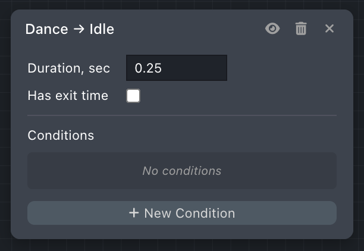Click the "Duration, sec" label
This screenshot has height=251, width=364.
point(69,68)
